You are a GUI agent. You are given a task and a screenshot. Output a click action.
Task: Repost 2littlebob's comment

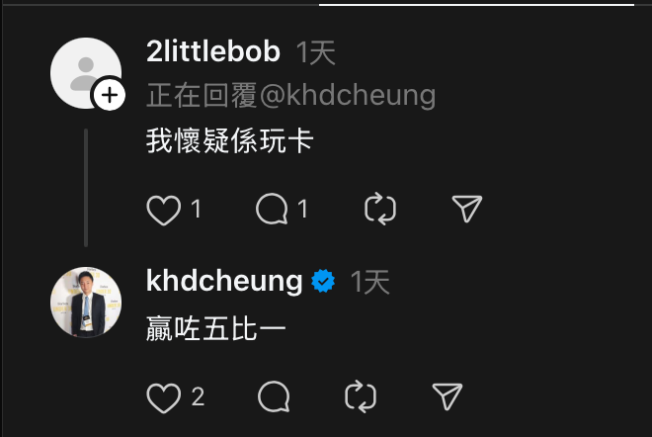[x=380, y=209]
